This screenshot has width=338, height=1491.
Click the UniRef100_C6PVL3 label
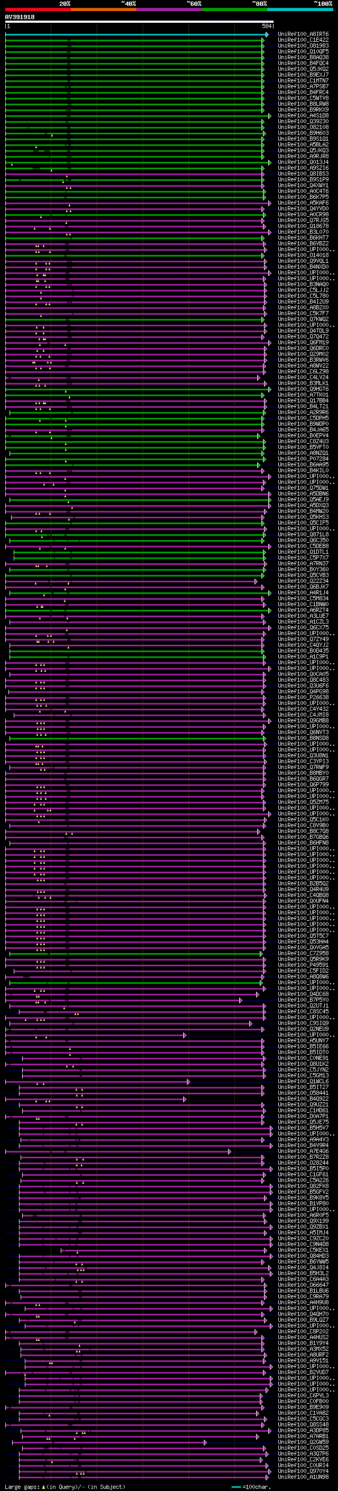tap(303, 1395)
